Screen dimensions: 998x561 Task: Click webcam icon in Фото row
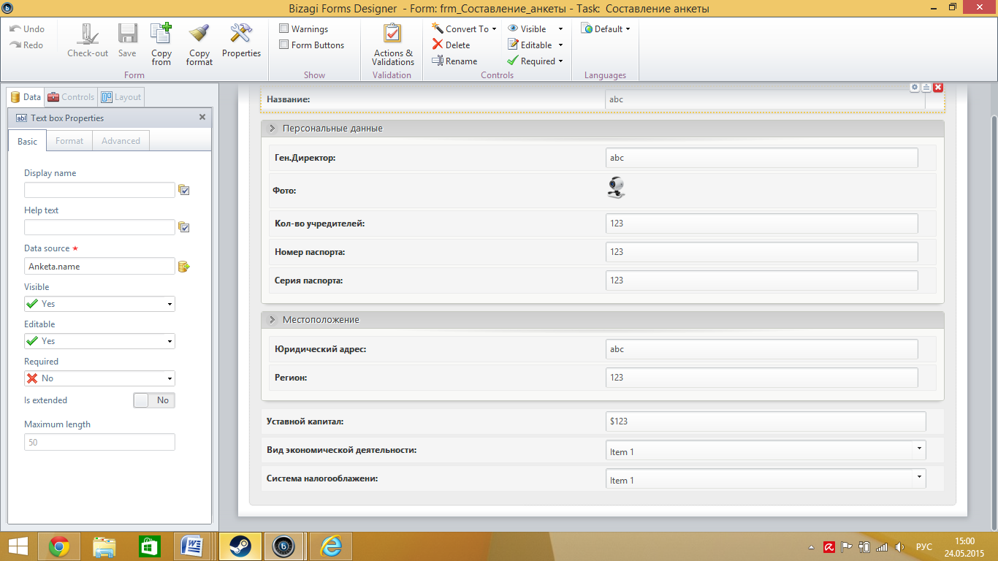[x=617, y=188]
